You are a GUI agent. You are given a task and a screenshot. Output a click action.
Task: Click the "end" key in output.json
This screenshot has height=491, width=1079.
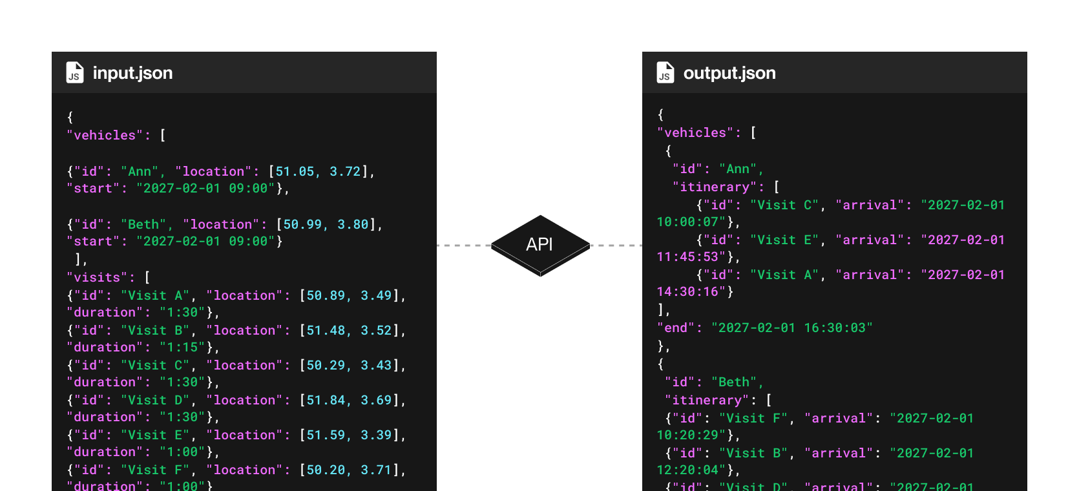(676, 328)
